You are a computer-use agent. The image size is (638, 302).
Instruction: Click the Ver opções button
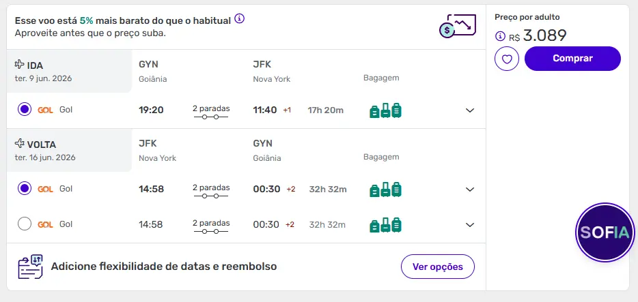pos(437,267)
